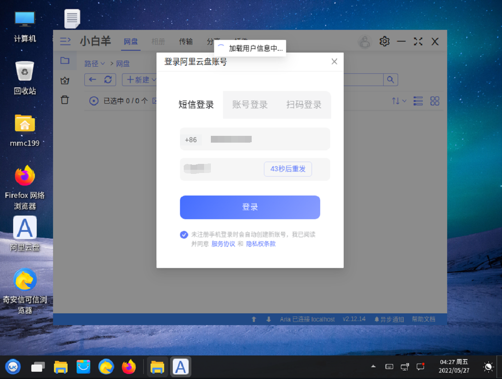Expand the 路径 dropdown
This screenshot has height=379, width=502.
click(x=94, y=63)
